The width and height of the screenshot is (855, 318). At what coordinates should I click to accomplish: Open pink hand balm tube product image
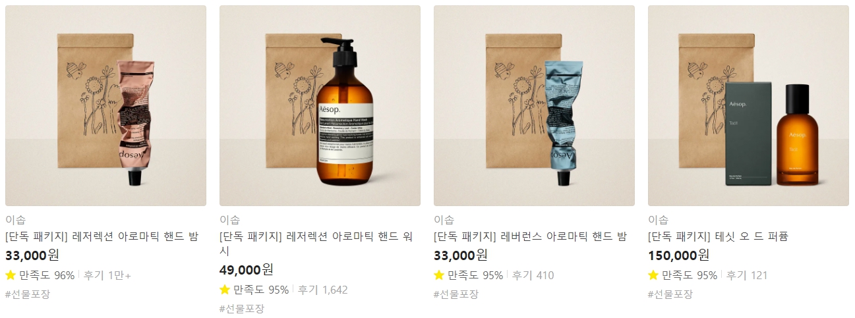(105, 106)
